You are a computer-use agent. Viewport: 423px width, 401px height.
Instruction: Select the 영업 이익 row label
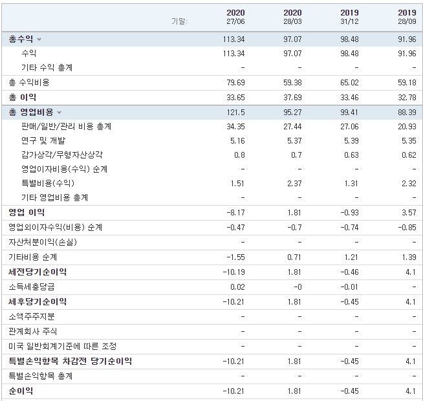(27, 212)
